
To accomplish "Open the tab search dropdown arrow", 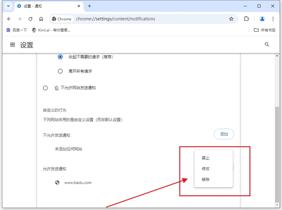I will point(8,6).
